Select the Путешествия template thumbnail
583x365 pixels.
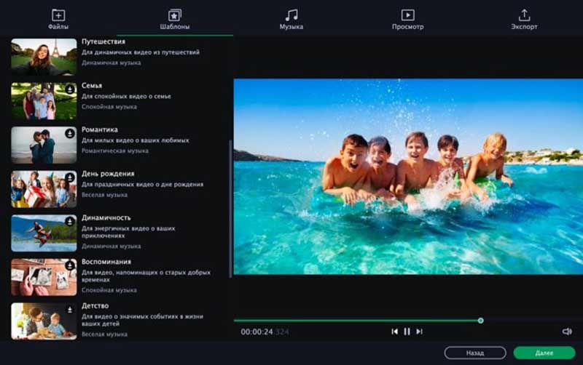pyautogui.click(x=44, y=57)
